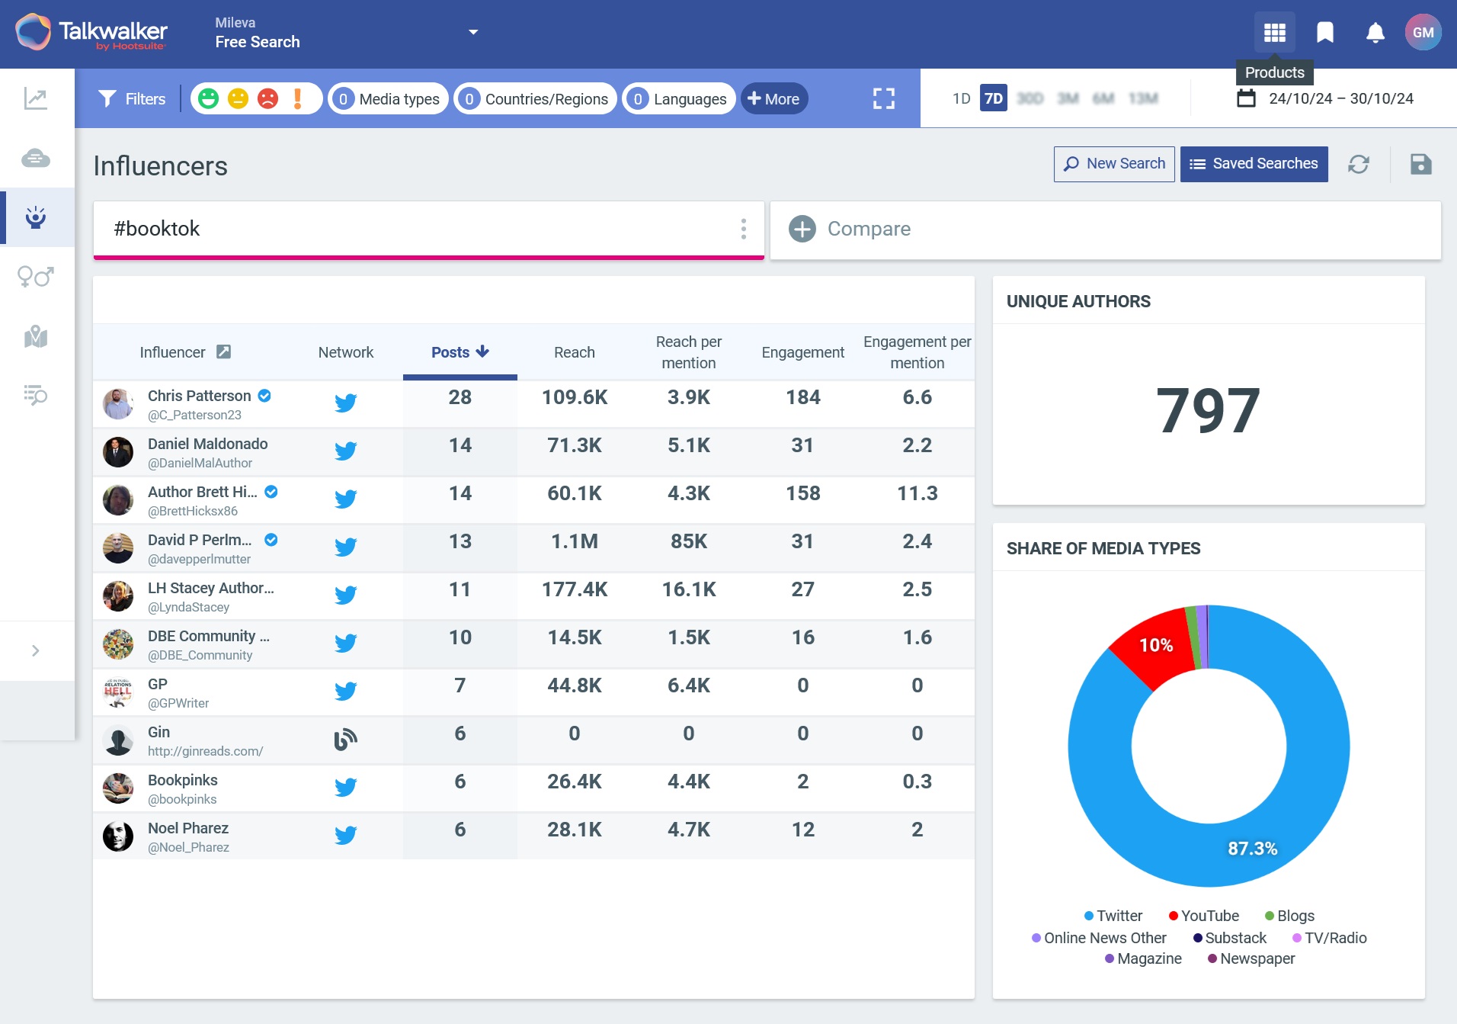The width and height of the screenshot is (1457, 1024).
Task: Select the 6M time range
Action: point(1103,98)
